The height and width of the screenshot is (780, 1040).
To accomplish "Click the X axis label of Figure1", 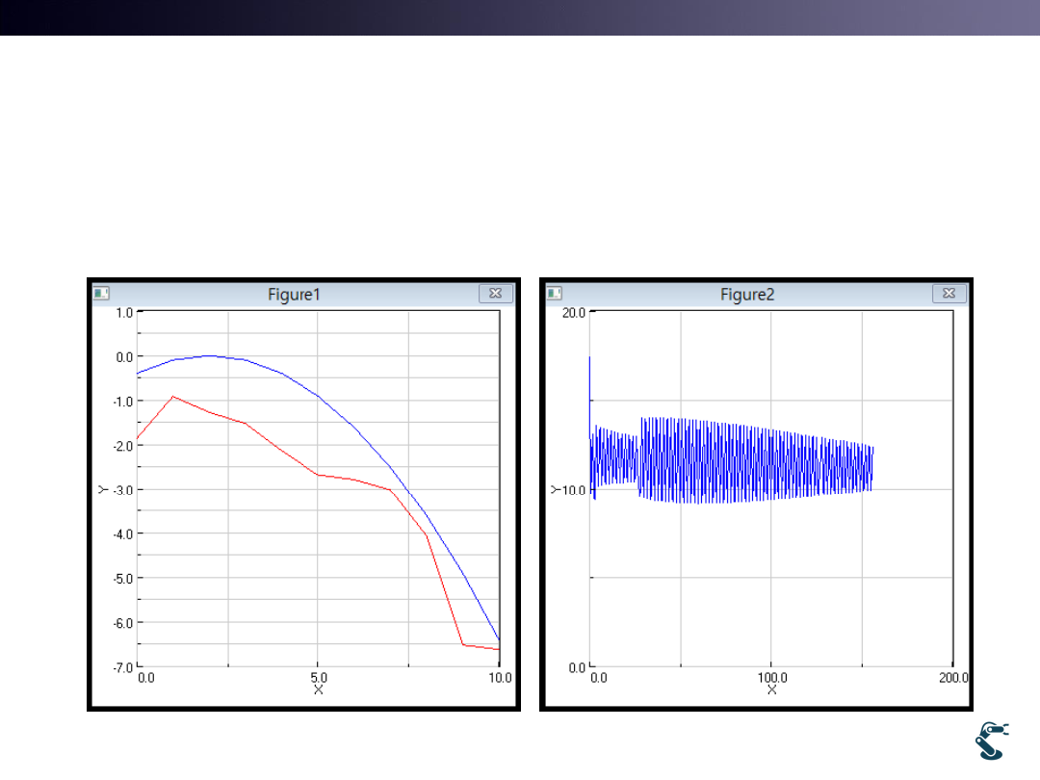I will tap(319, 690).
